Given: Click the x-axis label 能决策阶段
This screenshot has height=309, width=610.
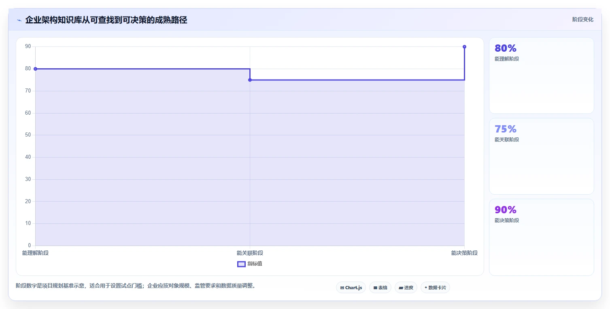Looking at the screenshot, I should [x=464, y=253].
